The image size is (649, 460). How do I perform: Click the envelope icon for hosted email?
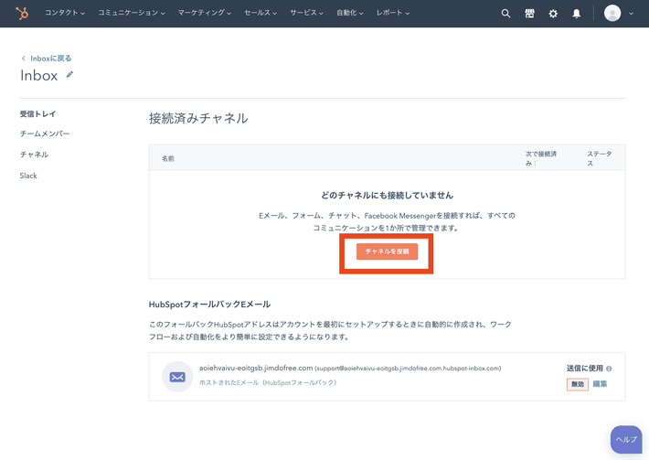click(x=177, y=377)
